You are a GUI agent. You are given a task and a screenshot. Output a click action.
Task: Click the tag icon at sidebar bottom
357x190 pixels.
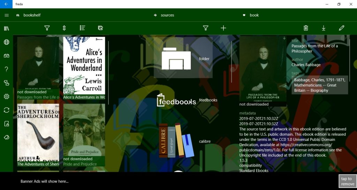click(7, 137)
